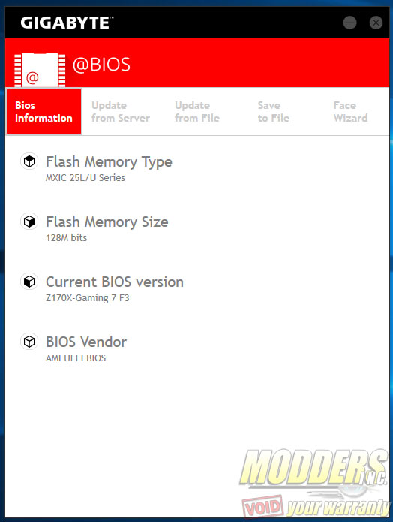Minimize the @BIOS window
The width and height of the screenshot is (393, 522).
click(349, 23)
